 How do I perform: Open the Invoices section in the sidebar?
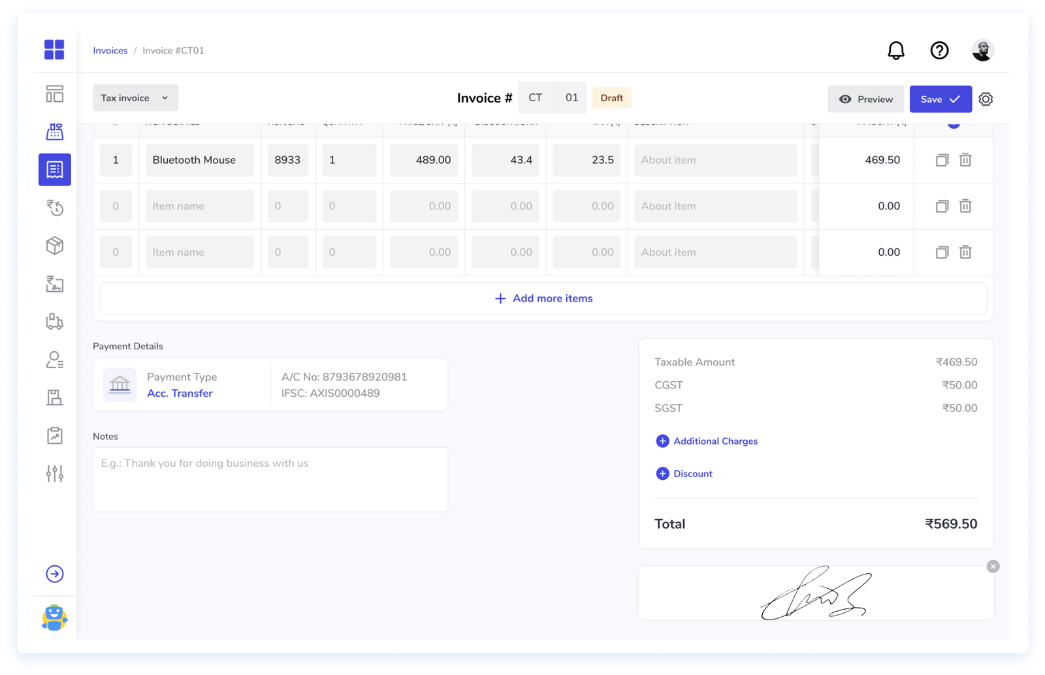54,169
